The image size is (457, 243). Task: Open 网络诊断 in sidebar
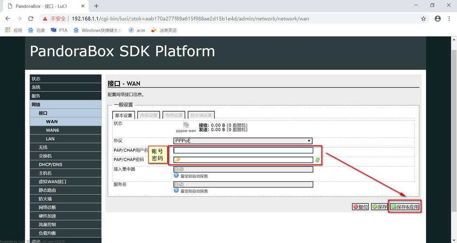coord(66,208)
